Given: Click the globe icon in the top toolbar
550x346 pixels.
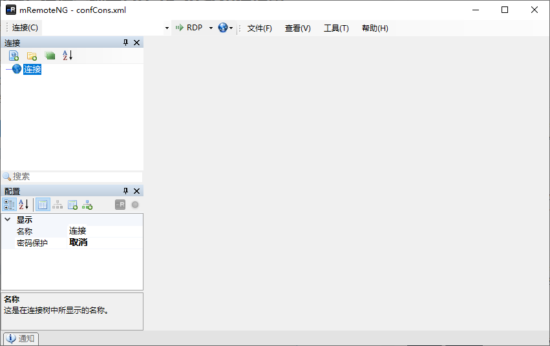Looking at the screenshot, I should (223, 28).
